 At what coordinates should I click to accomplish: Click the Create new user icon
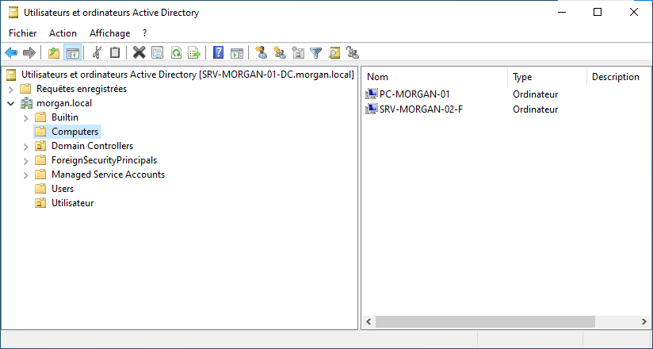[261, 53]
